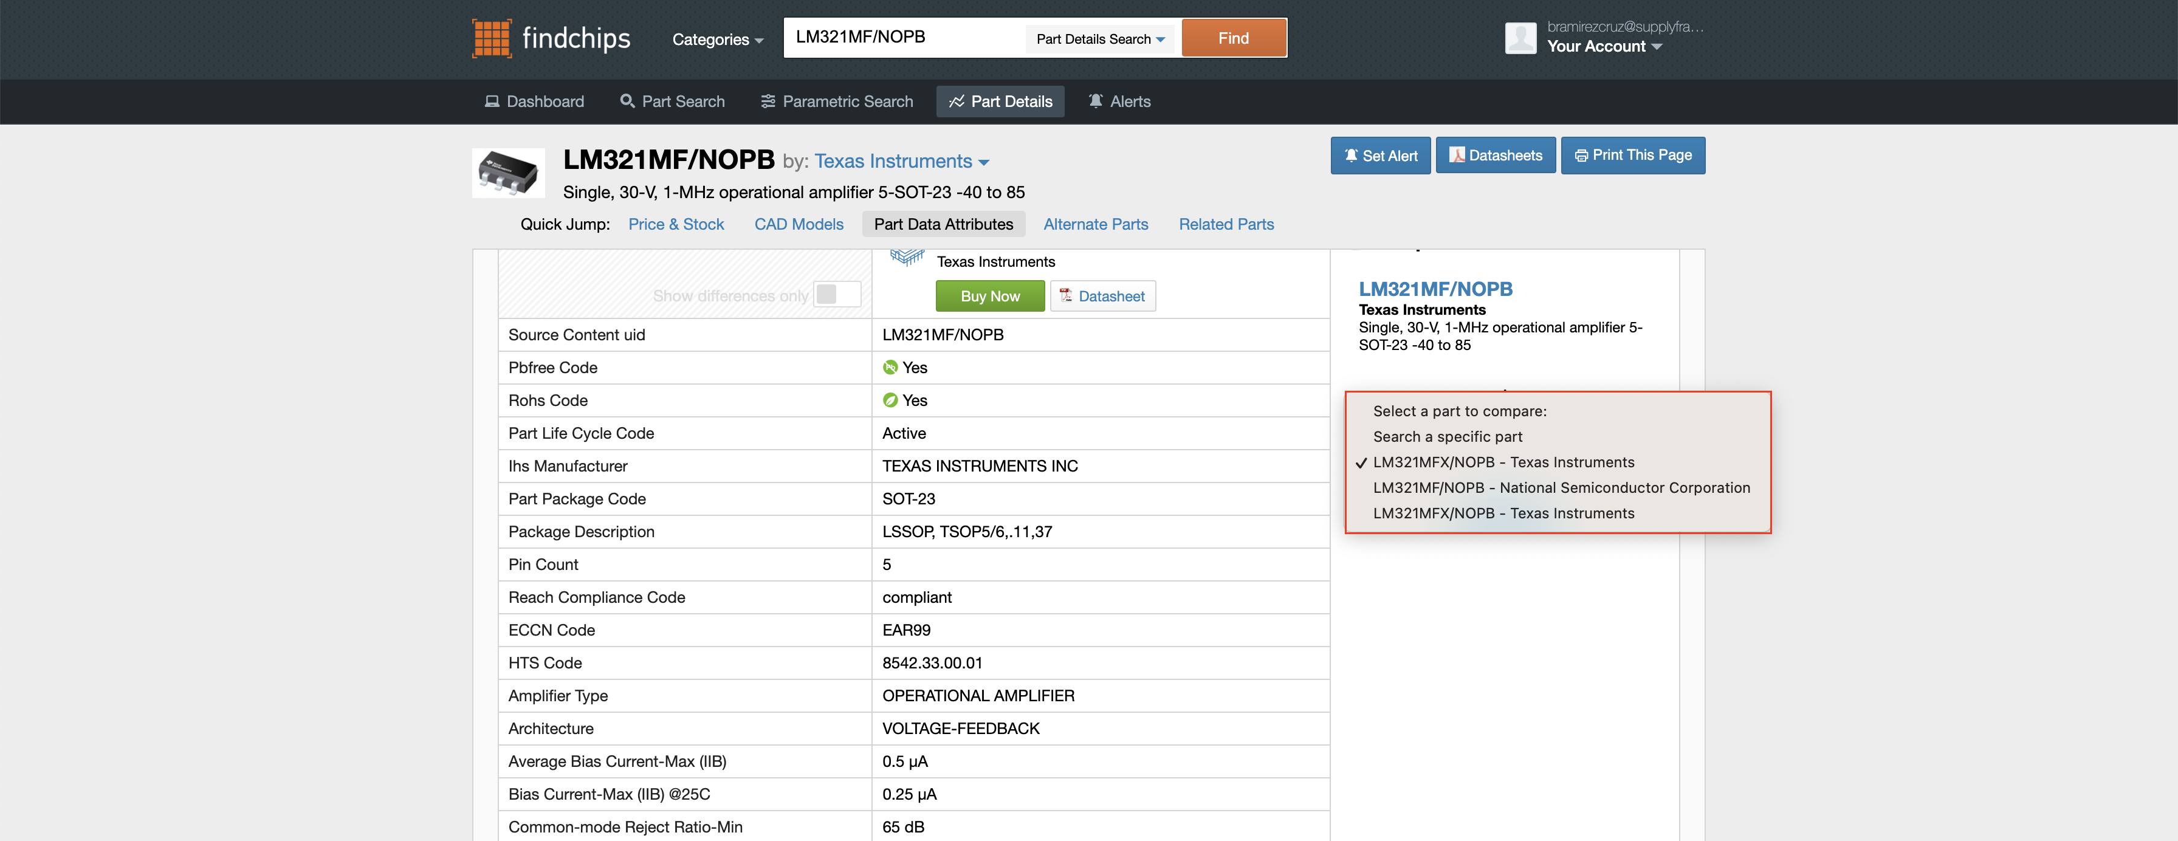Click the 'Reach Compliance Code' row label
Viewport: 2178px width, 841px height.
[x=596, y=597]
